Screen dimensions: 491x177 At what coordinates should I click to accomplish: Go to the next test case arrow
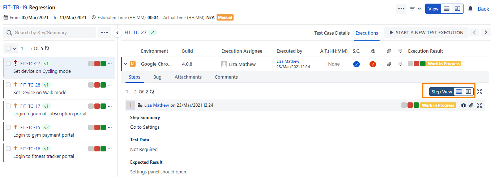pos(485,32)
